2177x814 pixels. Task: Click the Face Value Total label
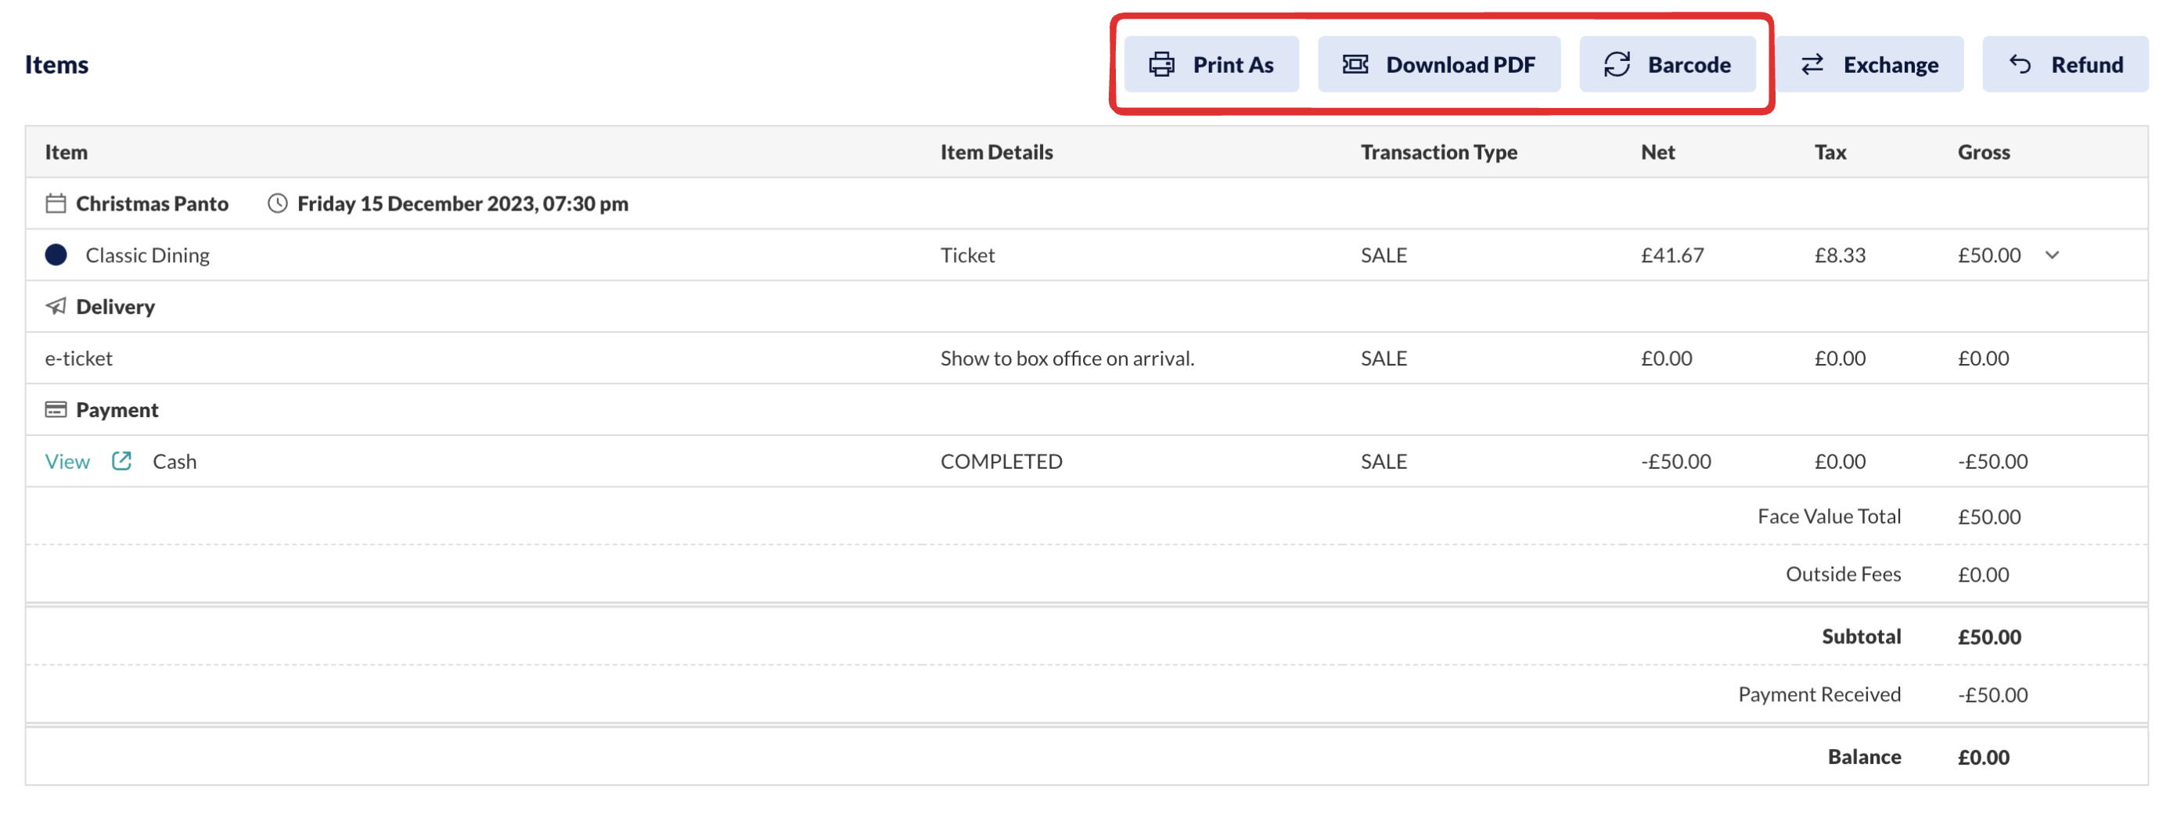[x=1829, y=517]
